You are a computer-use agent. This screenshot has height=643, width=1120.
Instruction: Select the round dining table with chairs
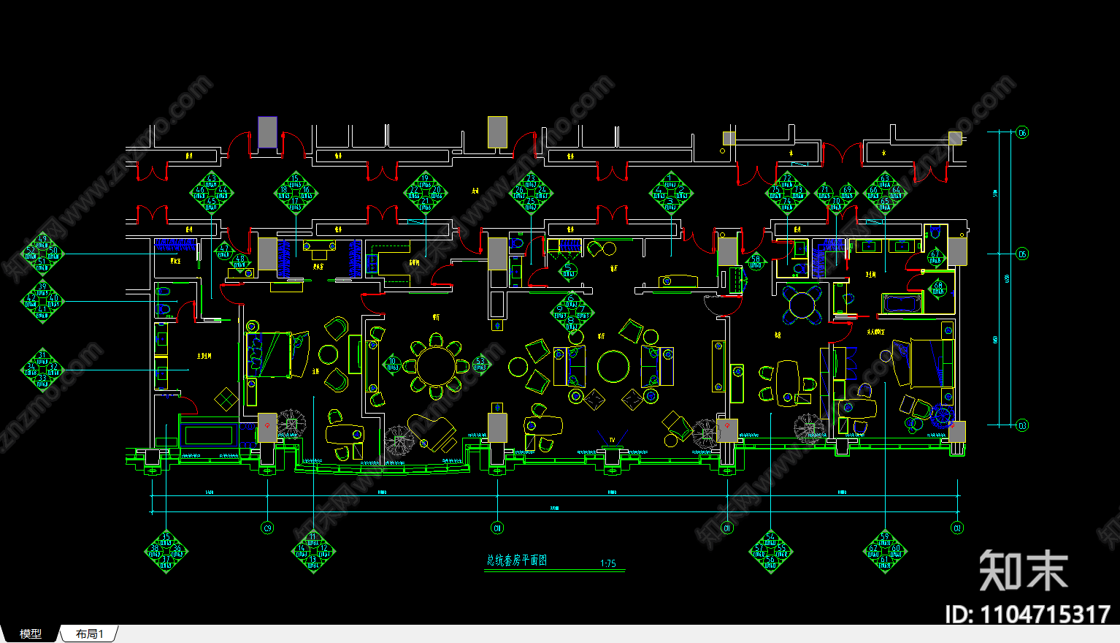coord(436,365)
